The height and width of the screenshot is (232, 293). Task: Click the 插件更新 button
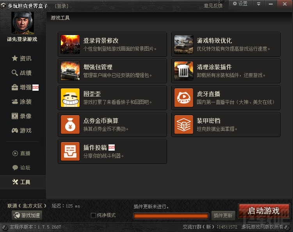tap(223, 216)
